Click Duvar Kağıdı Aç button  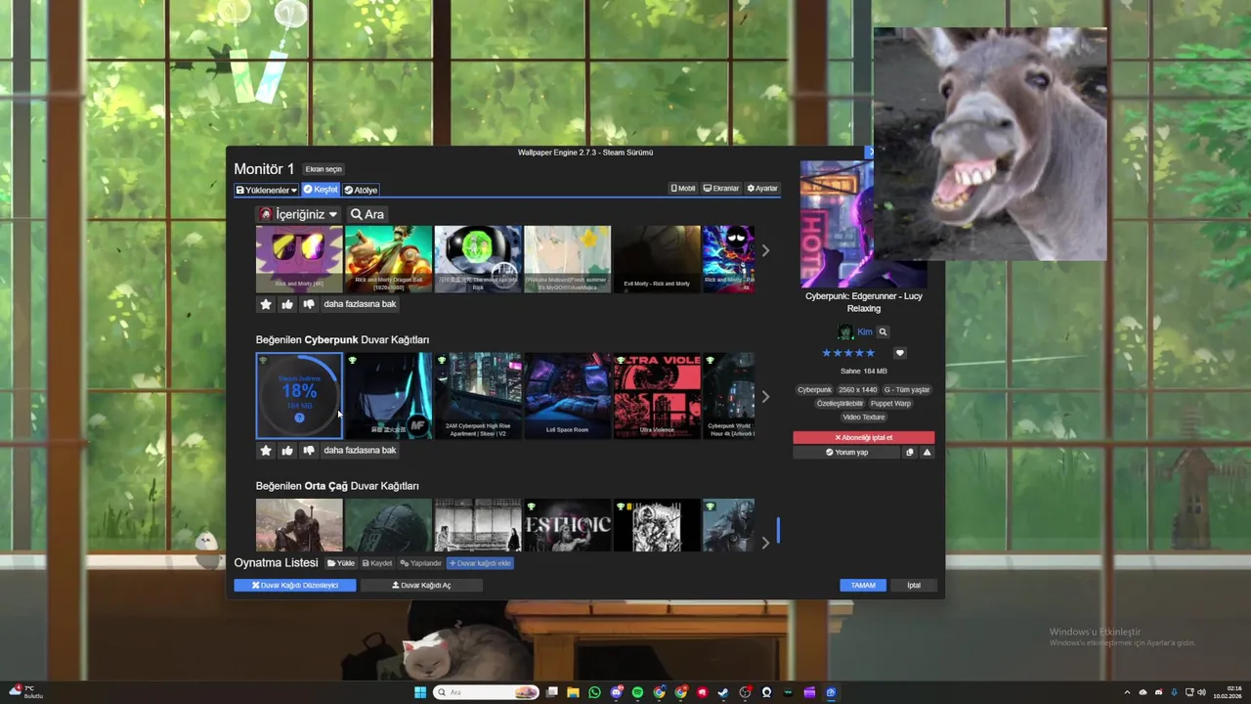(x=421, y=585)
